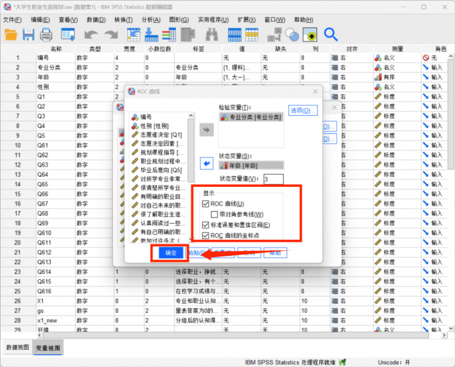
Task: Click the insert variable toolbar icon
Action: (252, 35)
